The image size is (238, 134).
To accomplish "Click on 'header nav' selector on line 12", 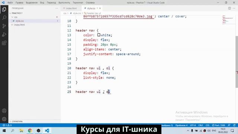I will coord(85,31).
